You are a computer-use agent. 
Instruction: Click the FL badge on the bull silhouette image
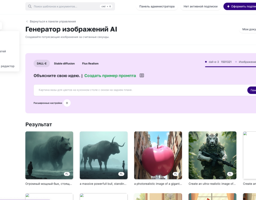tap(121, 173)
